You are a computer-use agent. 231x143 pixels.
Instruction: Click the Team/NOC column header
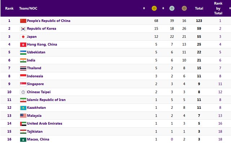point(28,8)
